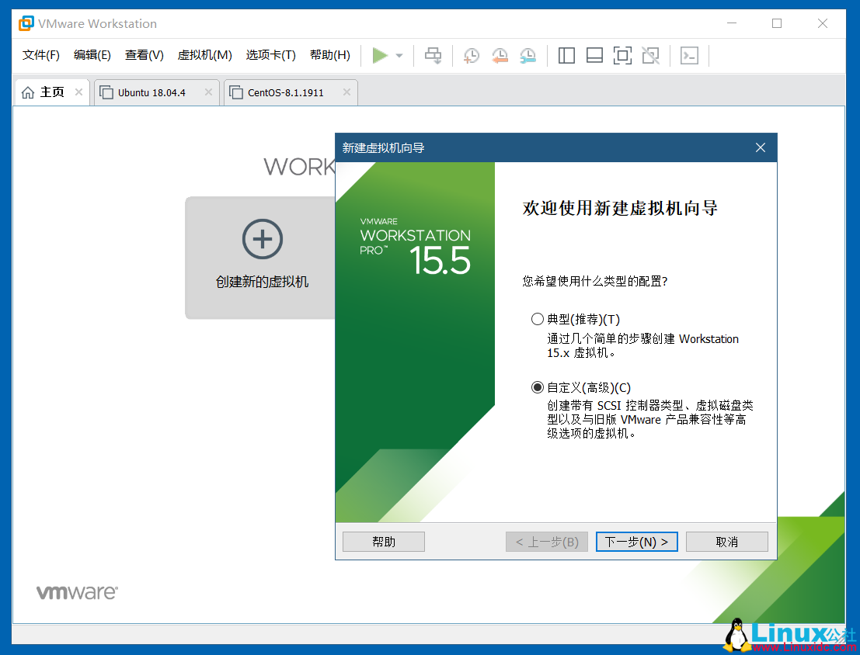Take a snapshot of the virtual machine

[x=471, y=55]
